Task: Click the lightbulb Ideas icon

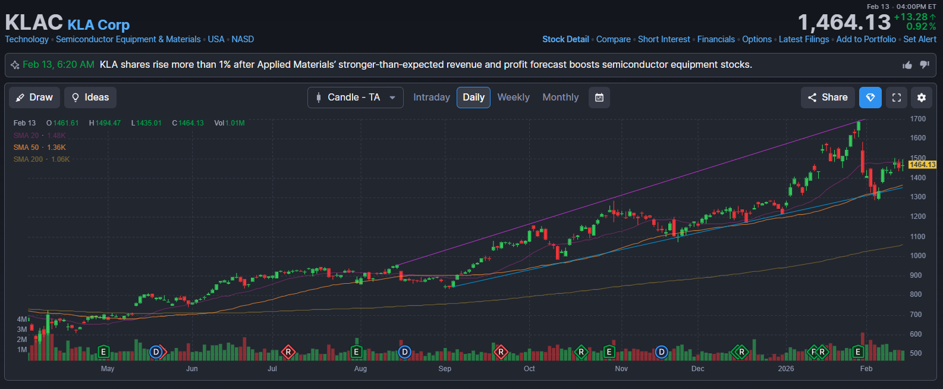Action: tap(76, 98)
